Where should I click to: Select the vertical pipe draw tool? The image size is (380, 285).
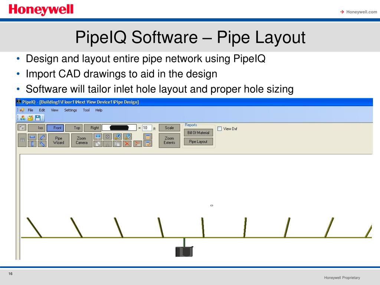32,144
